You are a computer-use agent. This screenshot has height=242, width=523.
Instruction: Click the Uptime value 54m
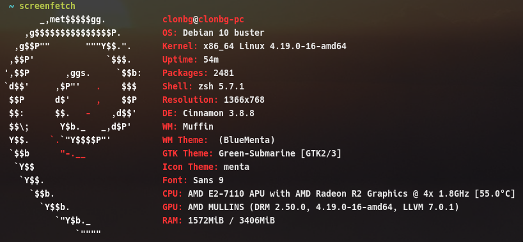[211, 59]
